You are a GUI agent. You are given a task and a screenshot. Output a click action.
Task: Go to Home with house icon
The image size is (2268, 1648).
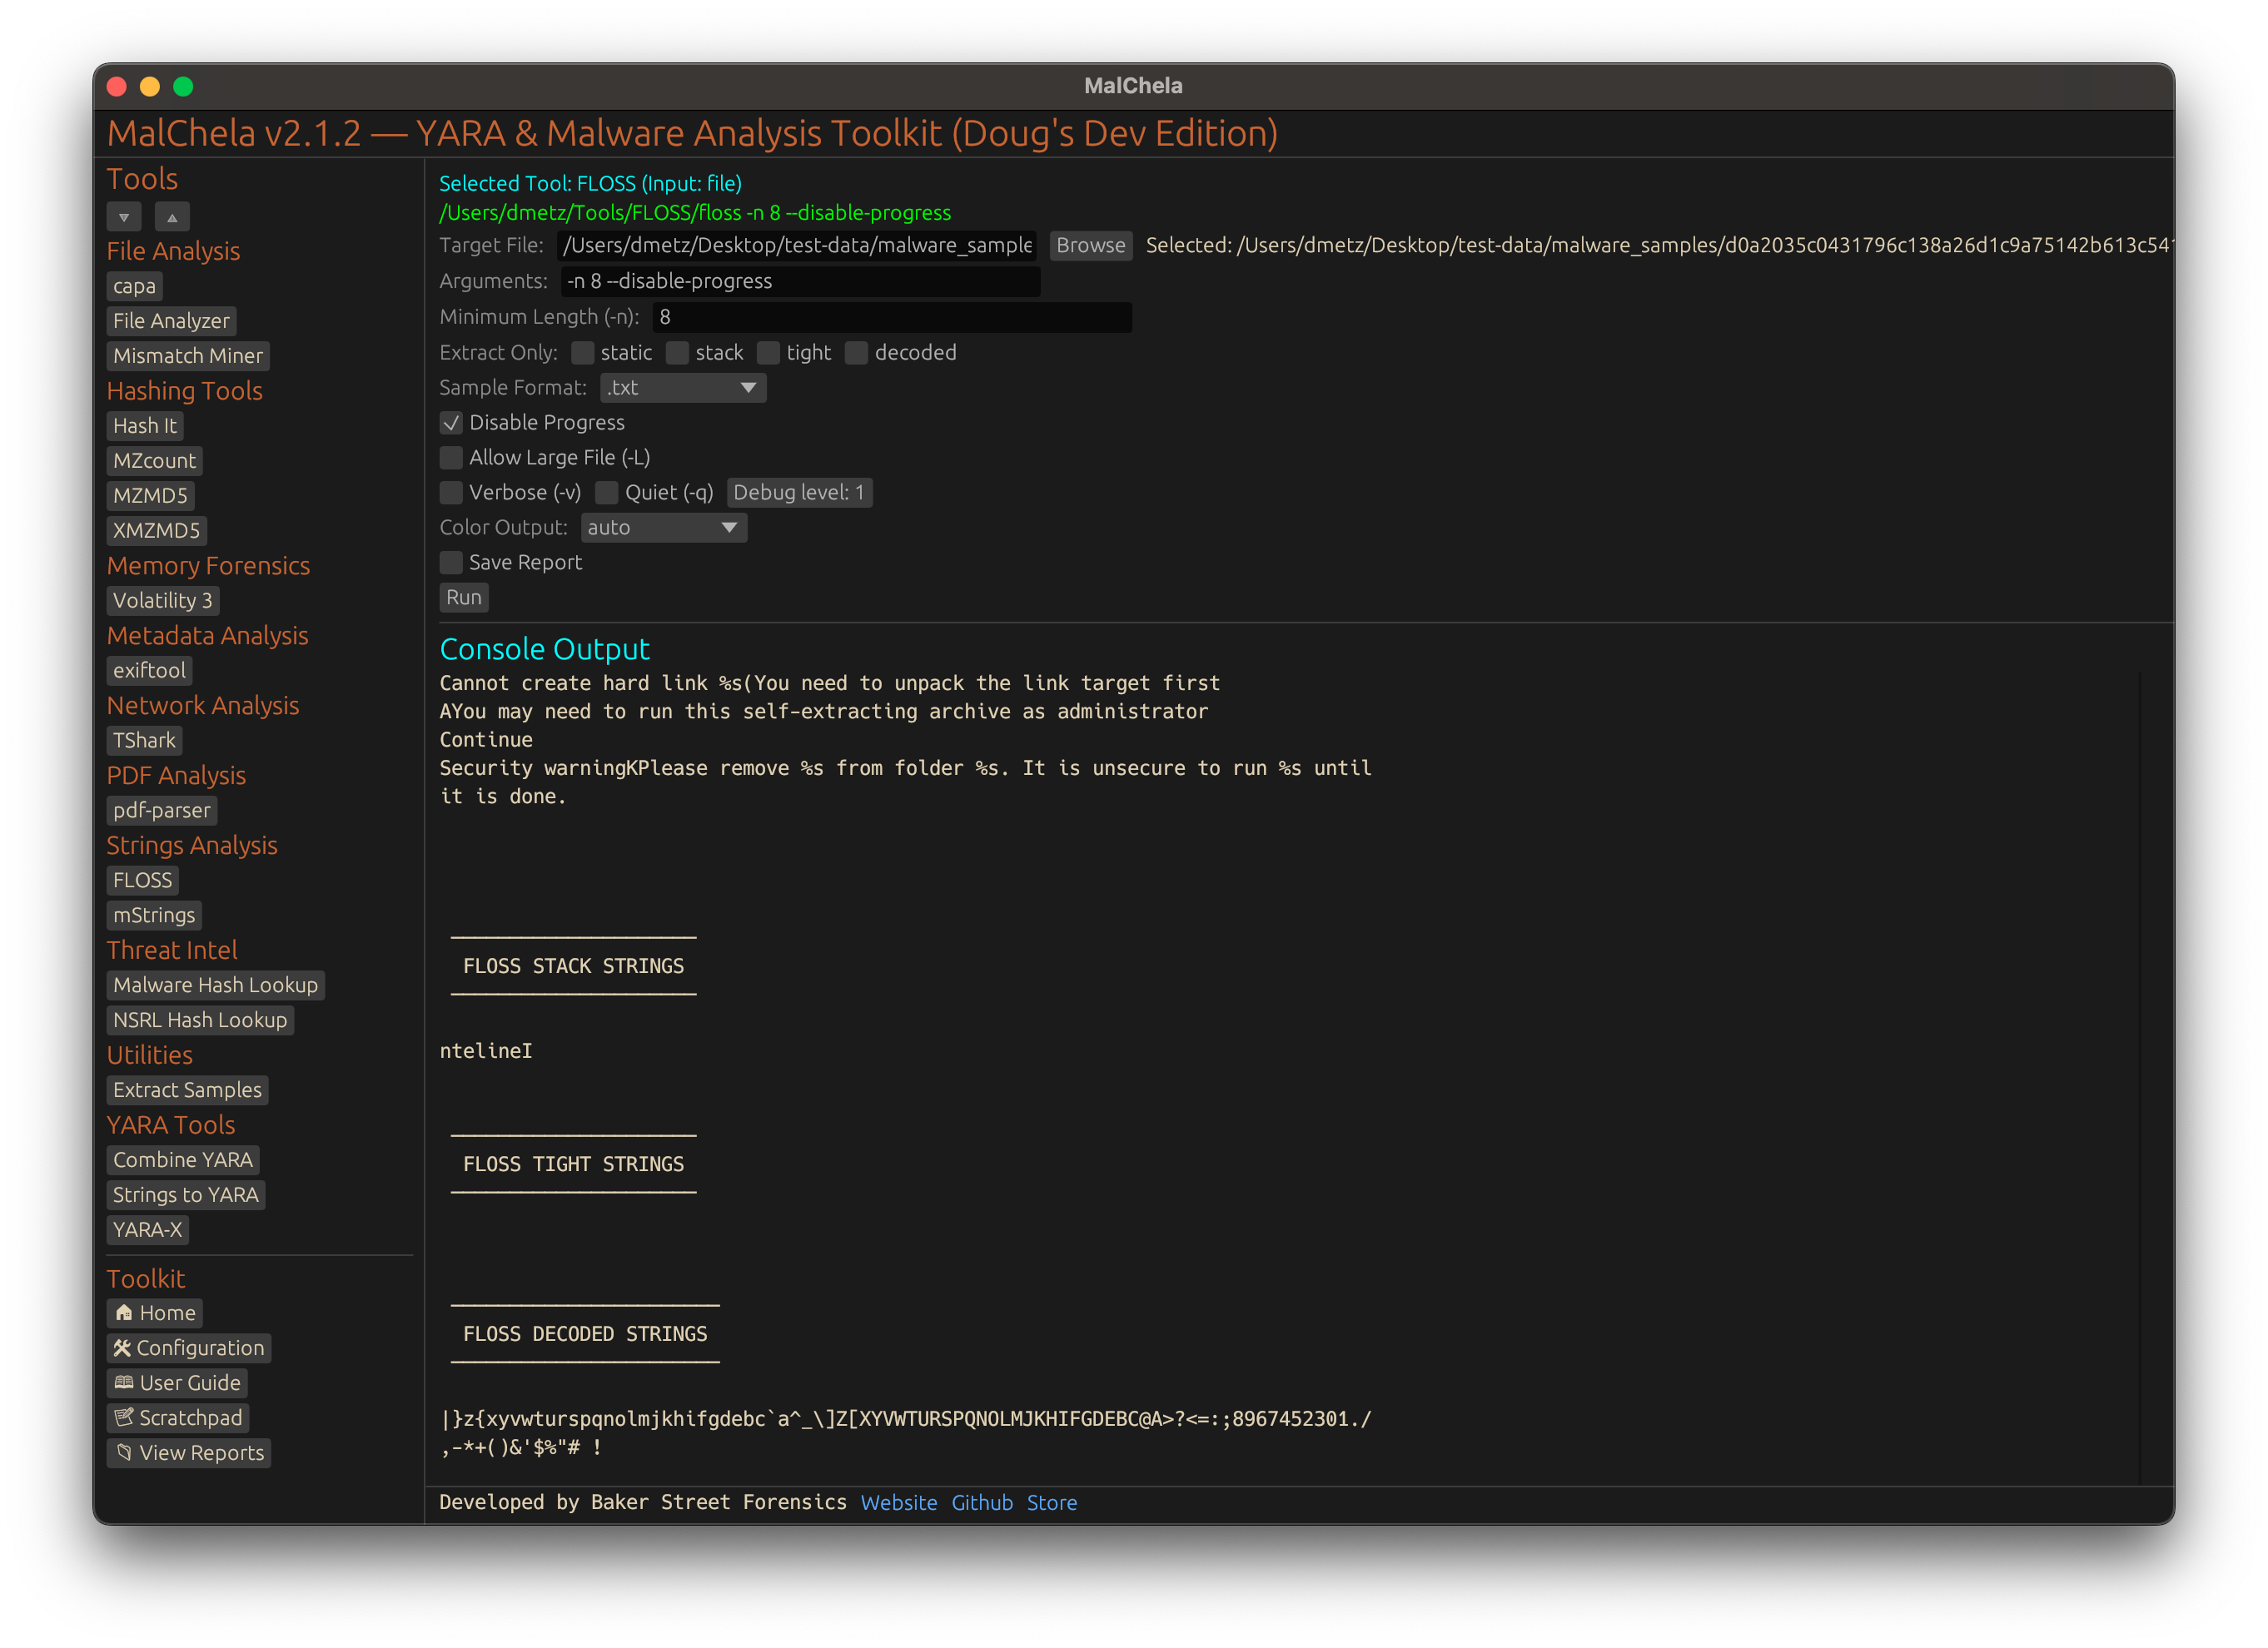(x=155, y=1313)
